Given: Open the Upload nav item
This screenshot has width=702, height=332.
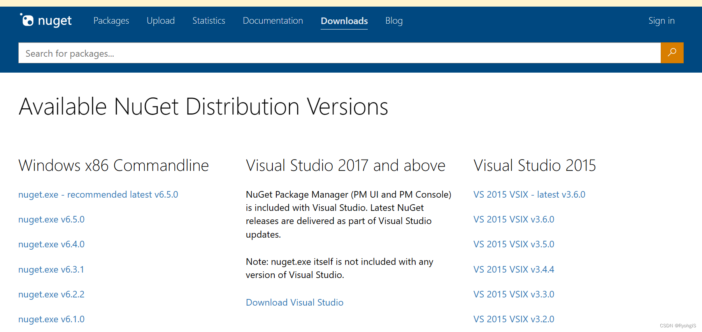Looking at the screenshot, I should [161, 21].
